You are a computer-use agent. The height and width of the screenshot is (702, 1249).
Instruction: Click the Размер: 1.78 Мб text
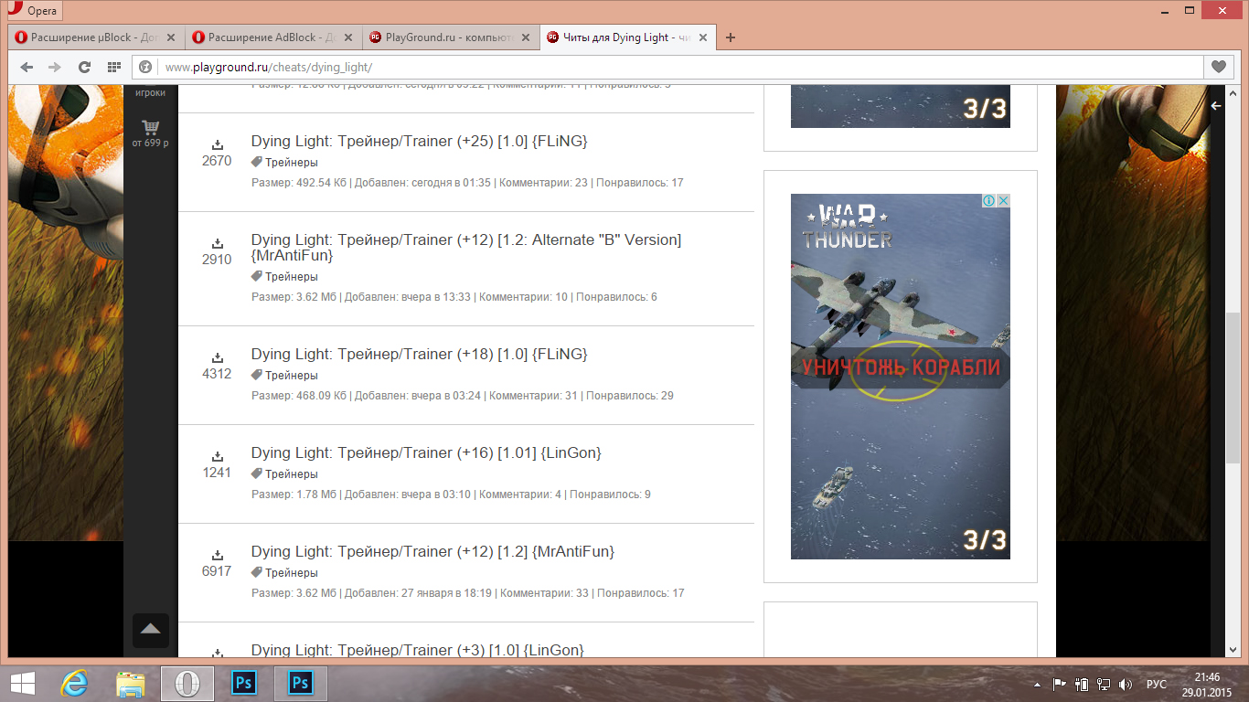[x=294, y=495]
